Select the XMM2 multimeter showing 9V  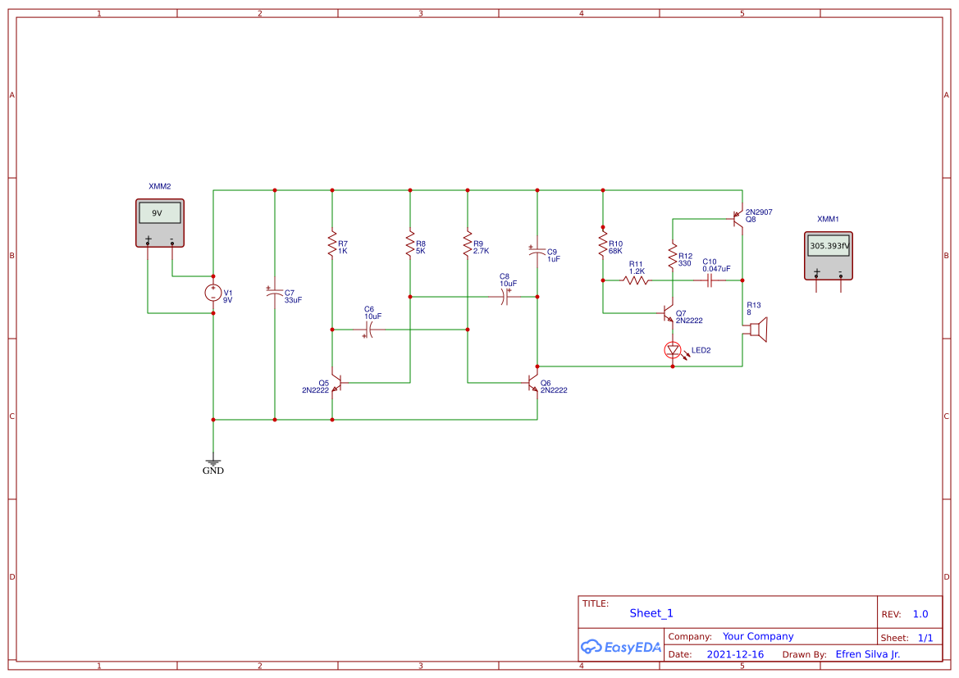point(160,223)
